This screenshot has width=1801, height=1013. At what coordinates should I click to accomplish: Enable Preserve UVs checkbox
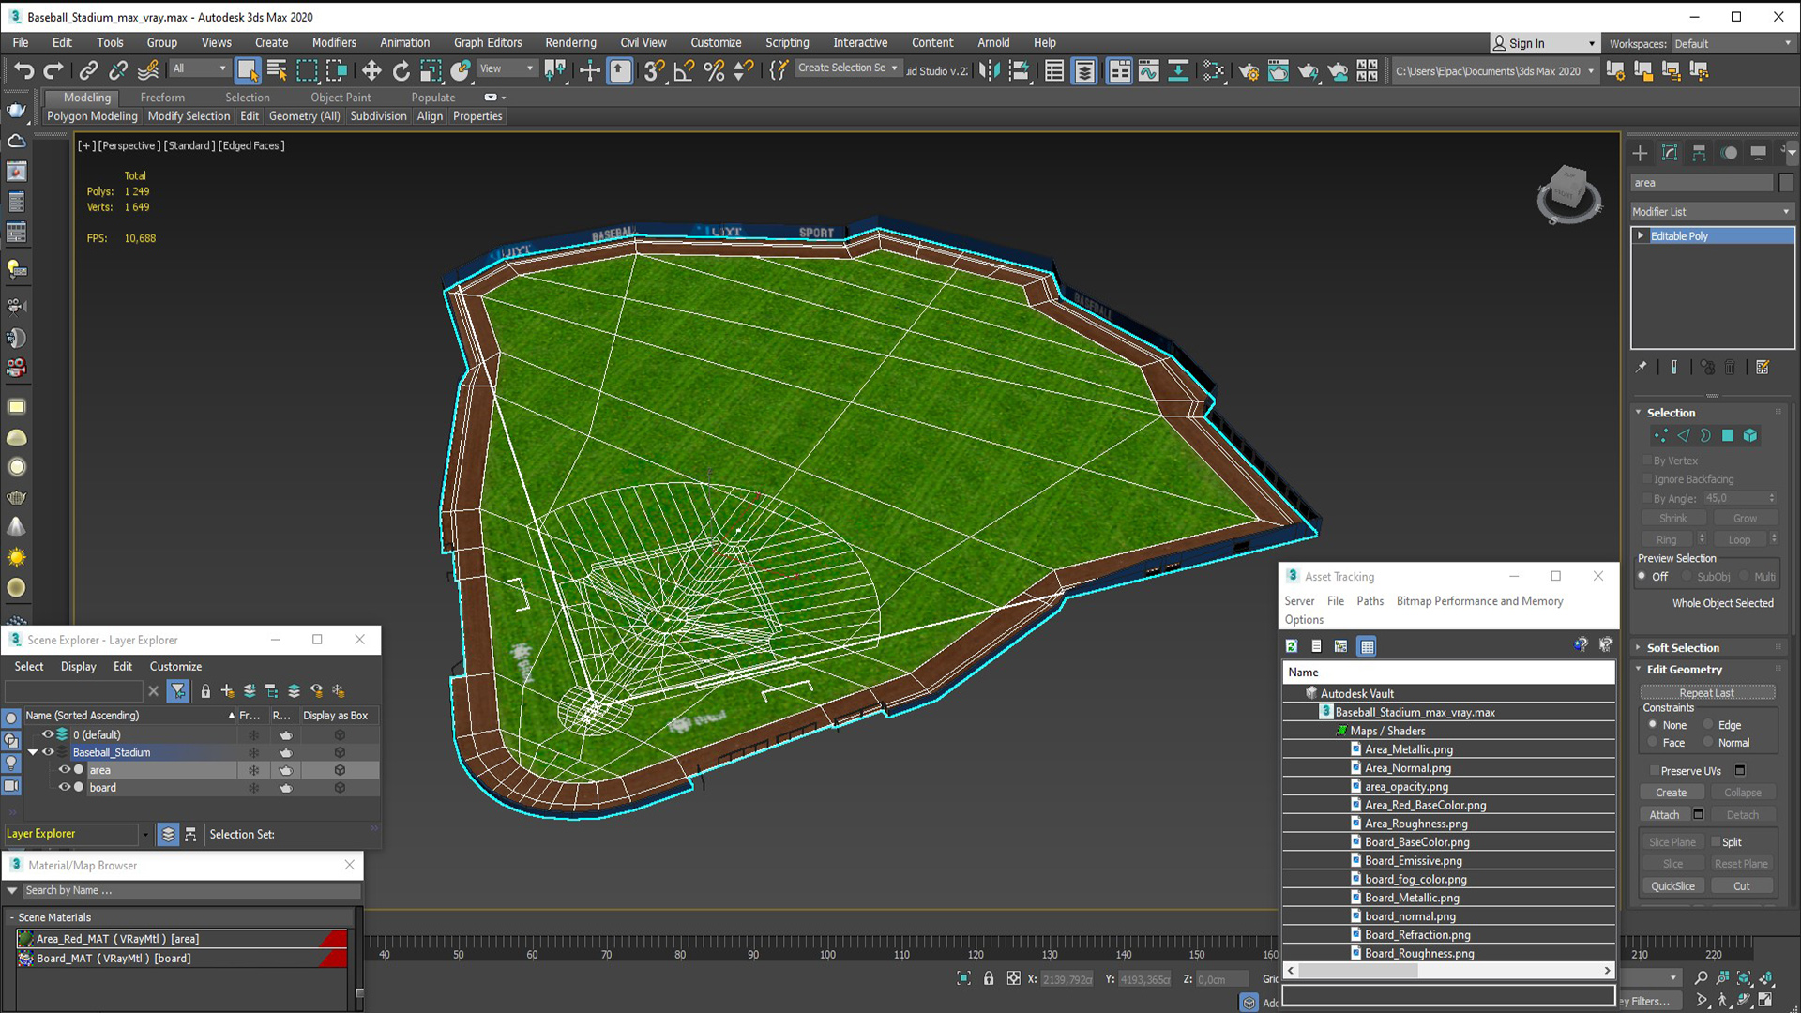click(1654, 771)
